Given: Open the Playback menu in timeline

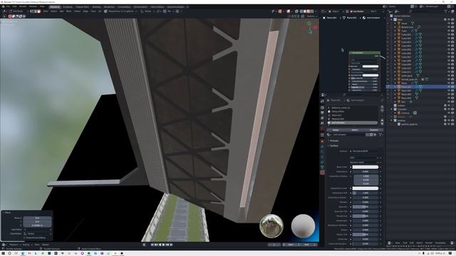Looking at the screenshot, I should point(14,245).
